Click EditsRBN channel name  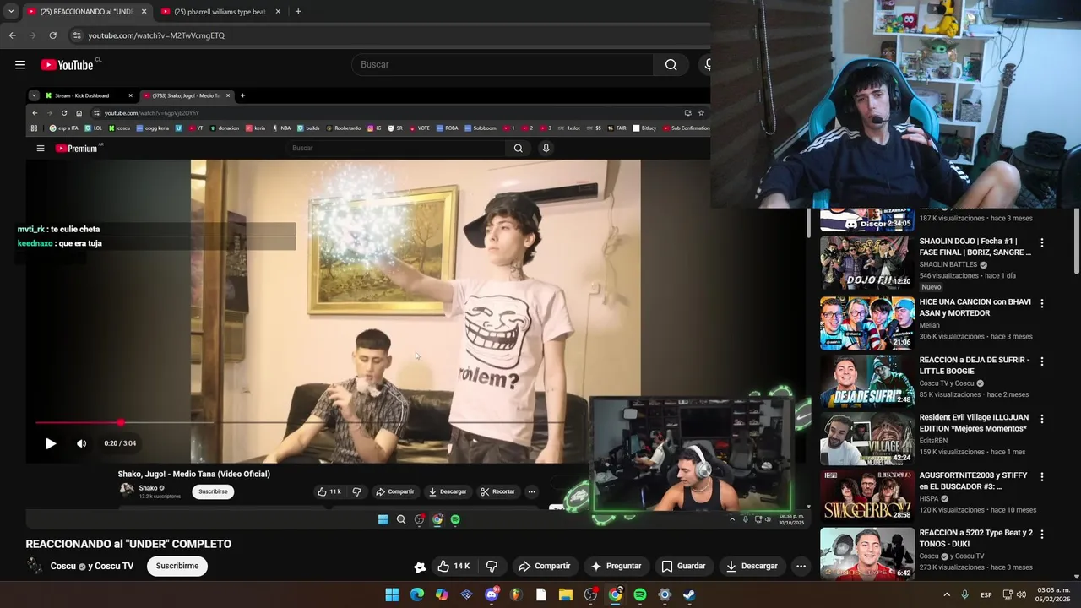coord(933,441)
